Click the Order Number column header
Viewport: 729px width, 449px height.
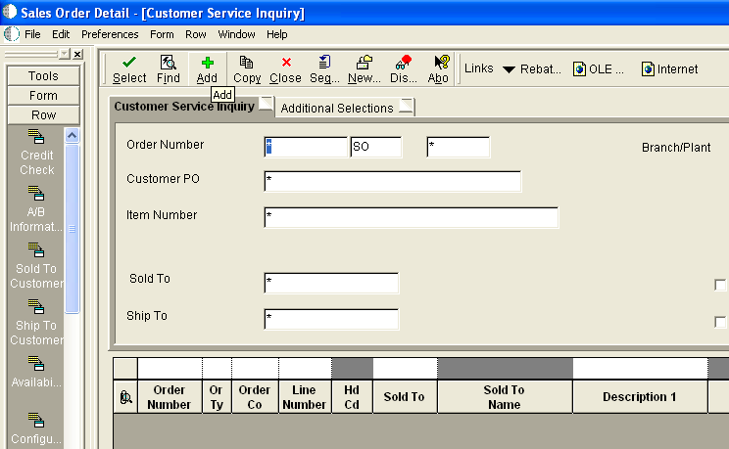pos(170,397)
